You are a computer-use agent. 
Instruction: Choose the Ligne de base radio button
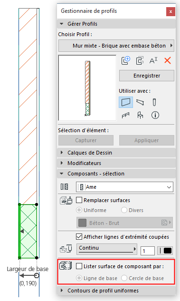click(x=79, y=278)
